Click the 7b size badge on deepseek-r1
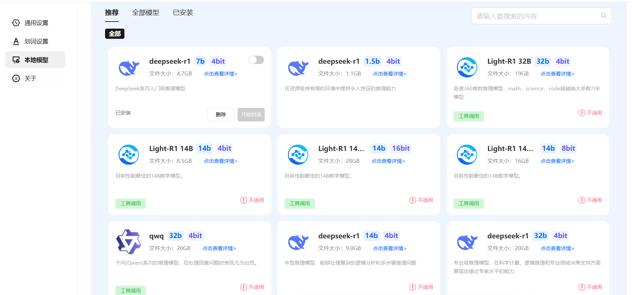Screen dimensions: 632x295 pos(200,61)
